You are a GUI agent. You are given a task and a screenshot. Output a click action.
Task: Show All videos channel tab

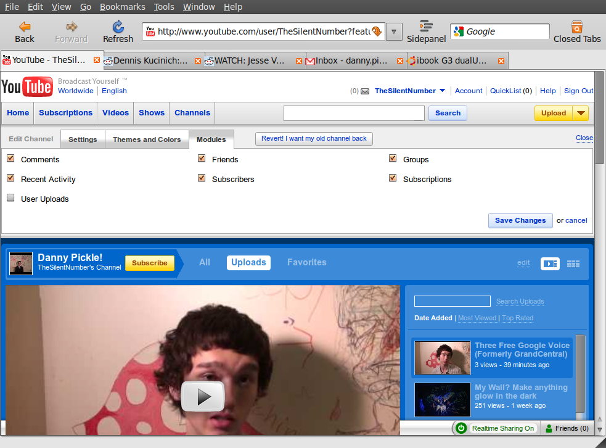[205, 262]
